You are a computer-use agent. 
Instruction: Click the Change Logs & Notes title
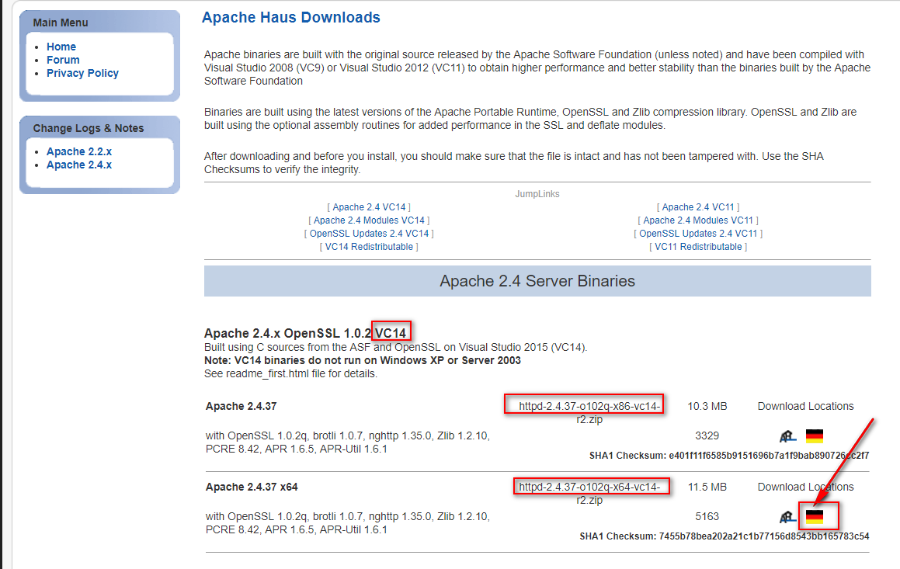pyautogui.click(x=89, y=129)
